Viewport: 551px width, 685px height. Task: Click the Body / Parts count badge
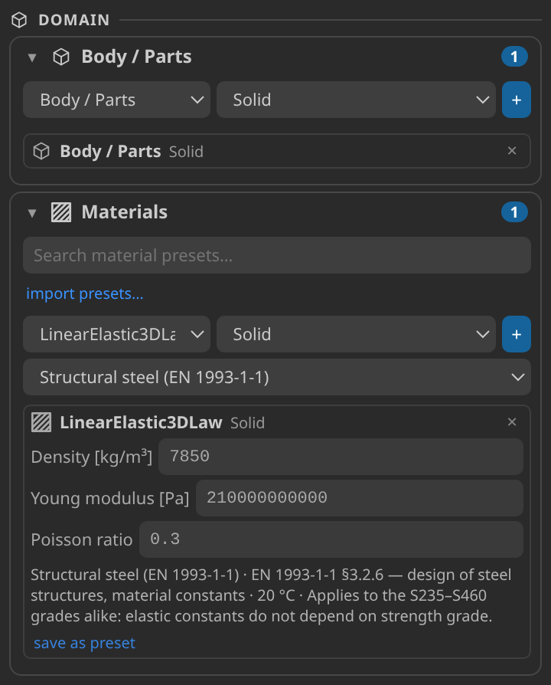pos(514,57)
